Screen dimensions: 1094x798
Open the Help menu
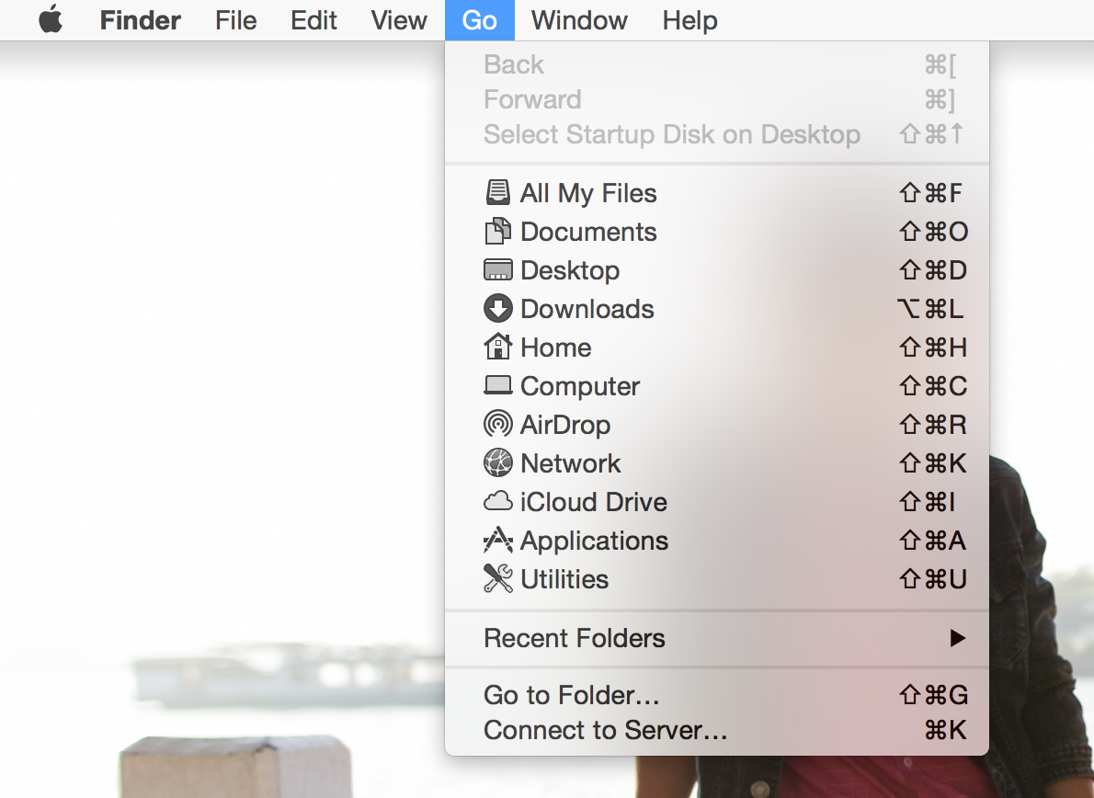(689, 20)
